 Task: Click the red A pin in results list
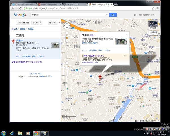pyautogui.click(x=13, y=42)
